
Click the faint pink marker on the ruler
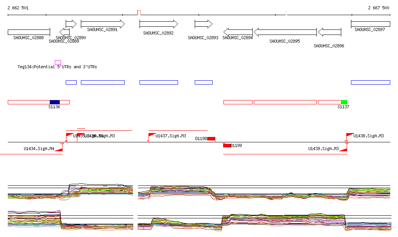[x=286, y=13]
